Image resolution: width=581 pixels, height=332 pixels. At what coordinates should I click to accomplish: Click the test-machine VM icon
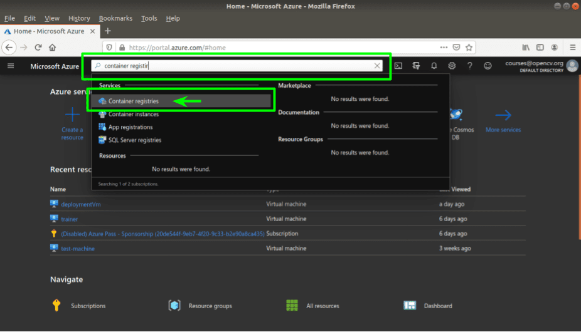pyautogui.click(x=54, y=248)
